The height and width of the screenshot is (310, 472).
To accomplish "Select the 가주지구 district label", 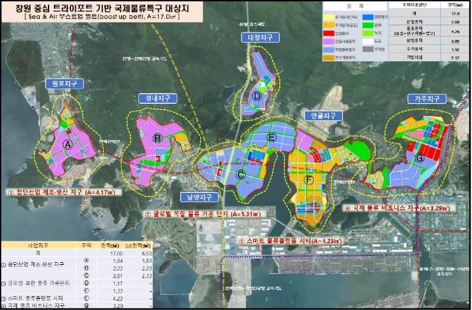I will pyautogui.click(x=426, y=98).
